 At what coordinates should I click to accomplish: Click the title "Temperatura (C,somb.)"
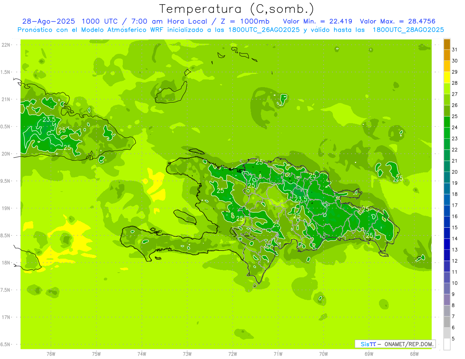(237, 9)
